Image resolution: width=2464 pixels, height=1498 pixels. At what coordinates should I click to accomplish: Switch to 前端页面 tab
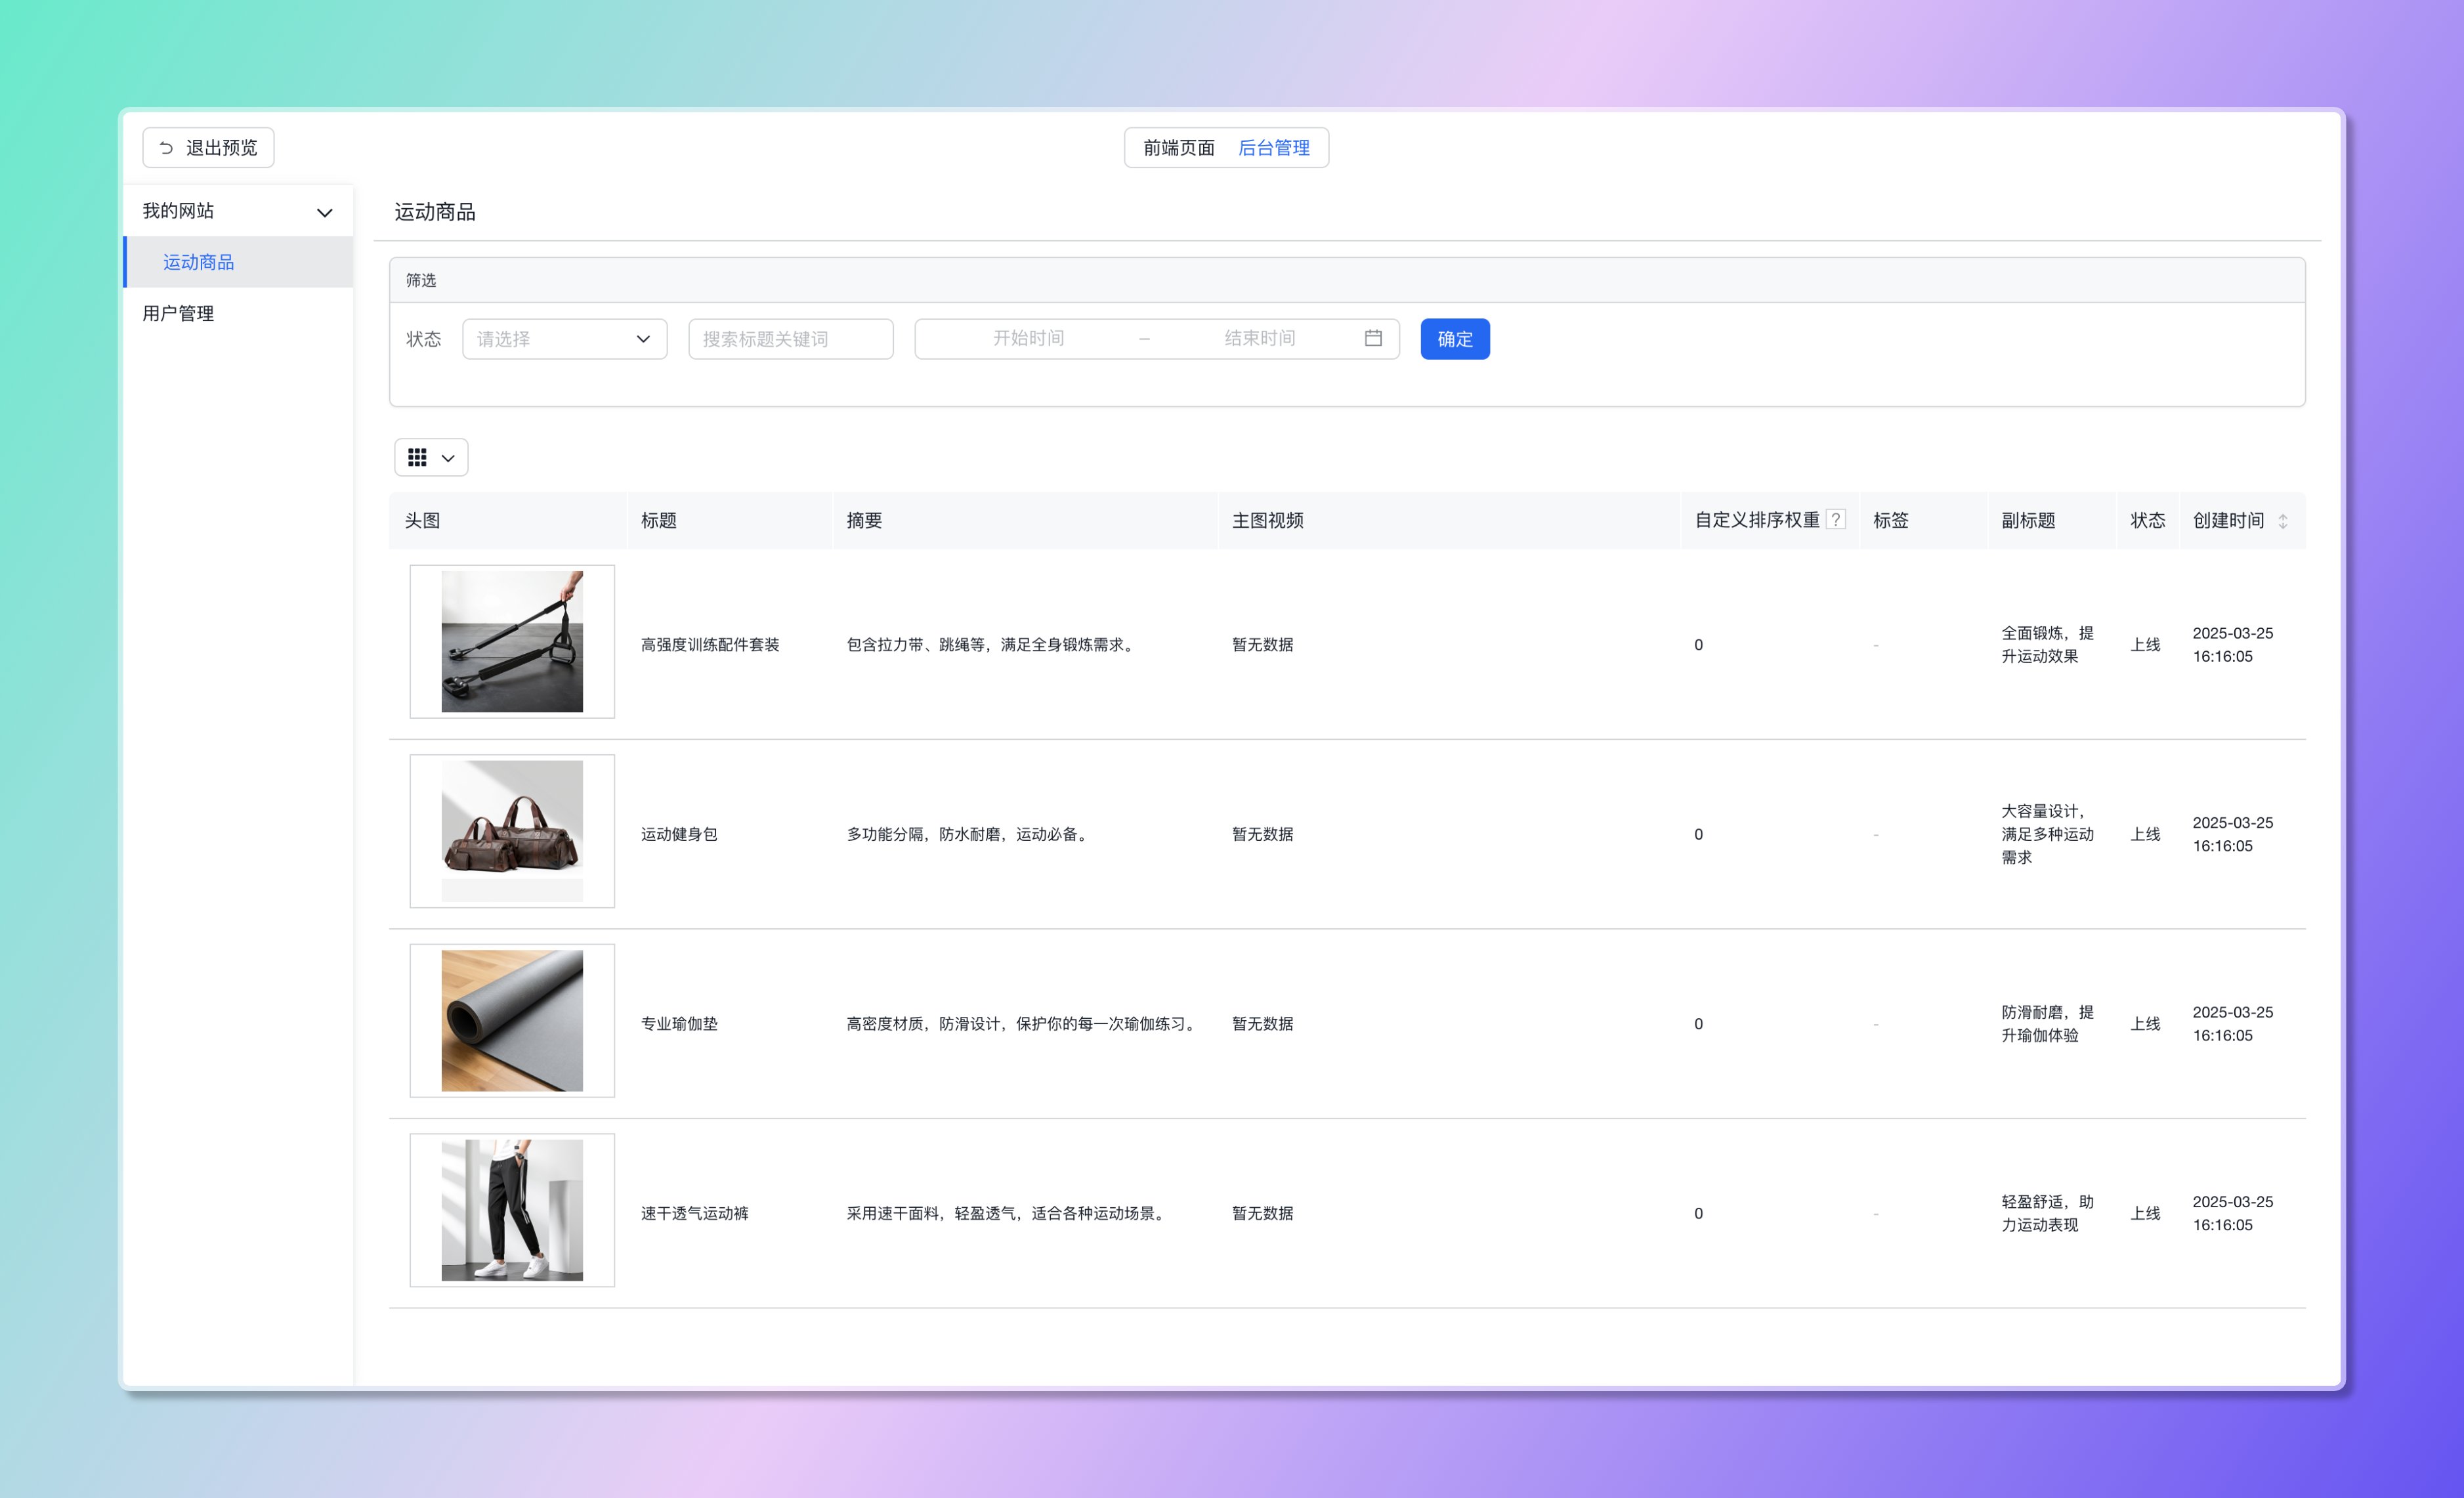tap(1179, 148)
